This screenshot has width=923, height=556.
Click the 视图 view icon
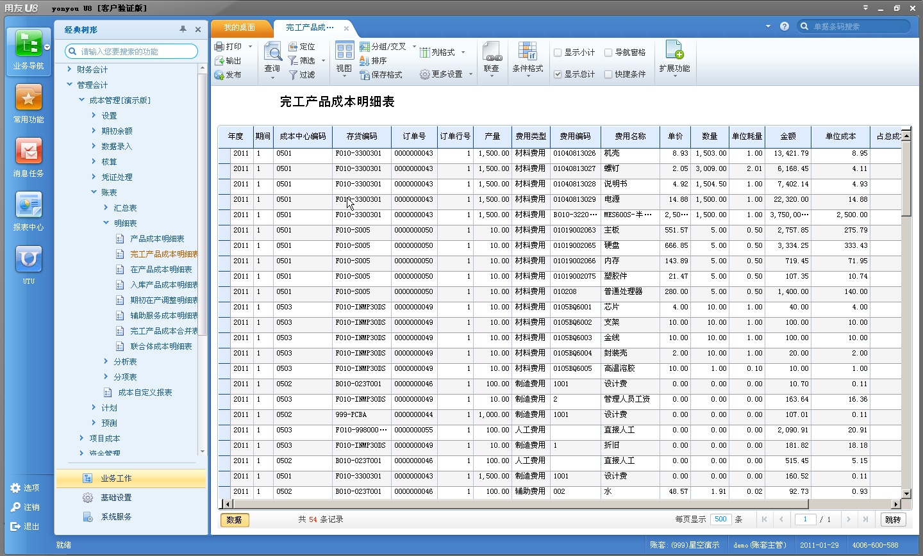pyautogui.click(x=344, y=51)
